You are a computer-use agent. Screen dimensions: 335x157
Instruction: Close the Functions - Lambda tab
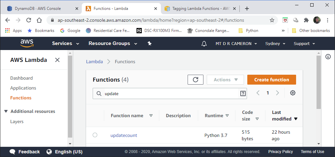[156, 9]
